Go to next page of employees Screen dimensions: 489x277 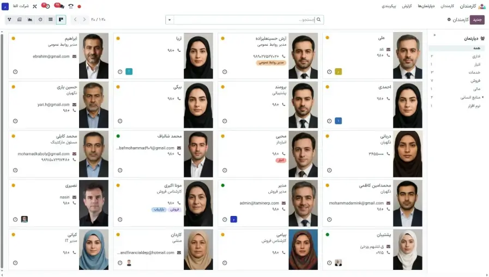84,19
